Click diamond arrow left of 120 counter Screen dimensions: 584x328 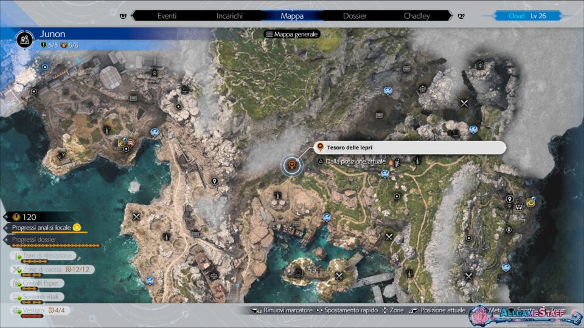6,217
